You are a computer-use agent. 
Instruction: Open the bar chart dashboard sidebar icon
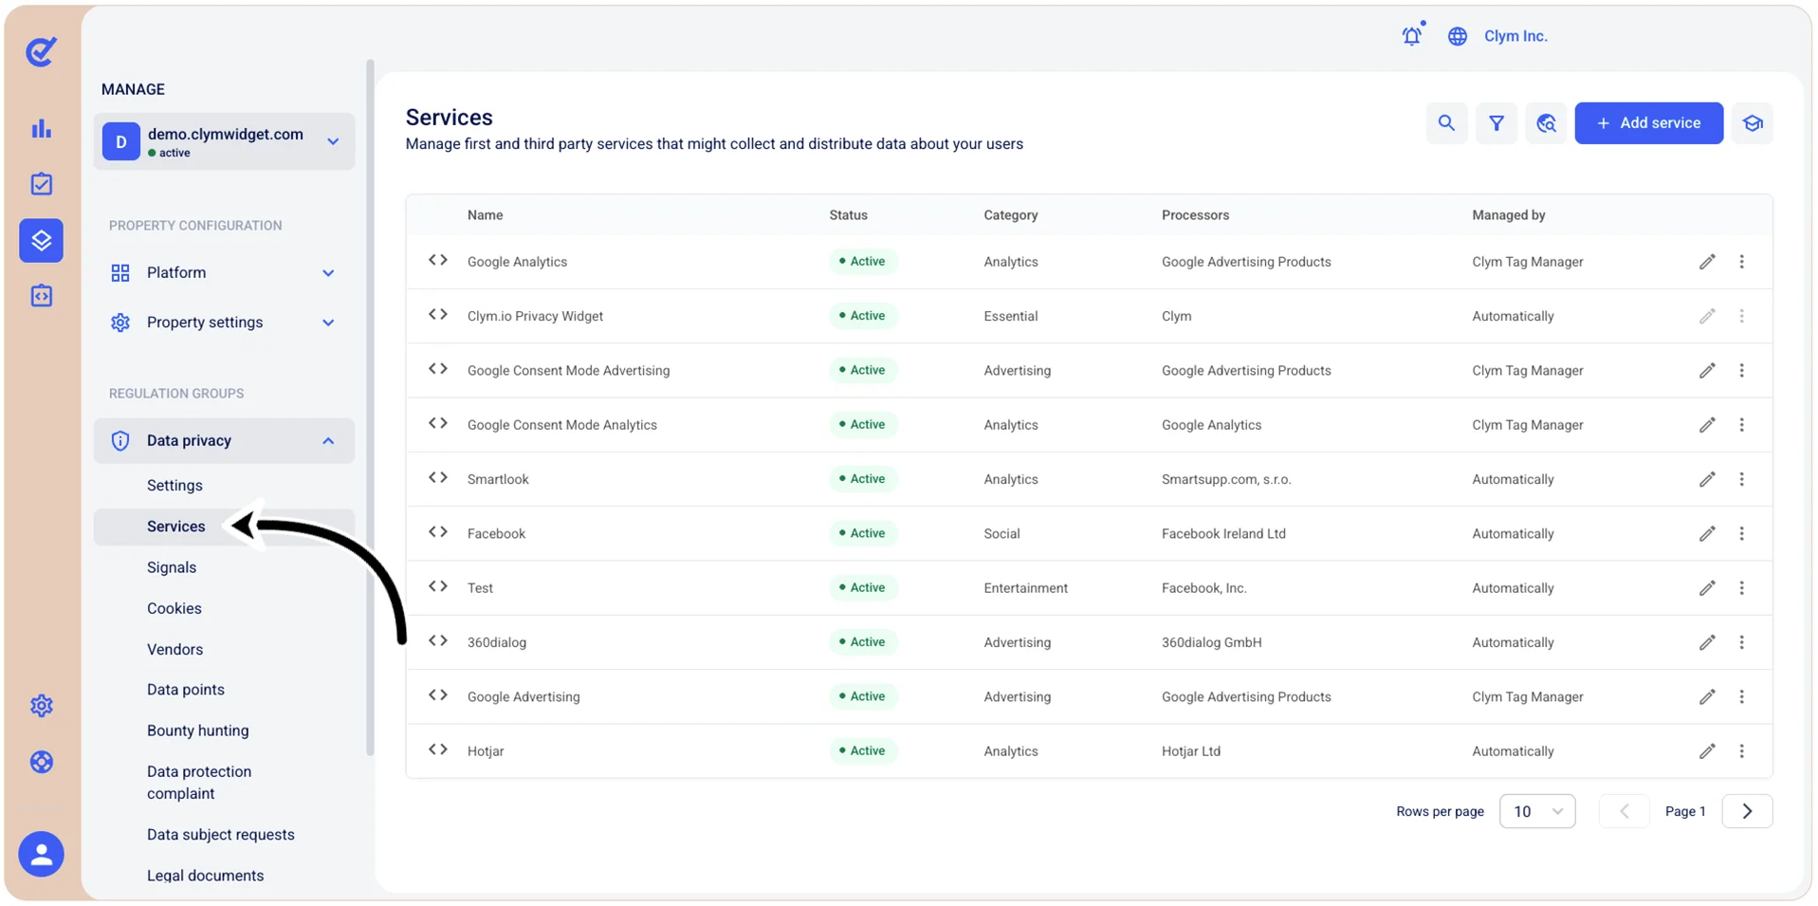click(x=41, y=129)
